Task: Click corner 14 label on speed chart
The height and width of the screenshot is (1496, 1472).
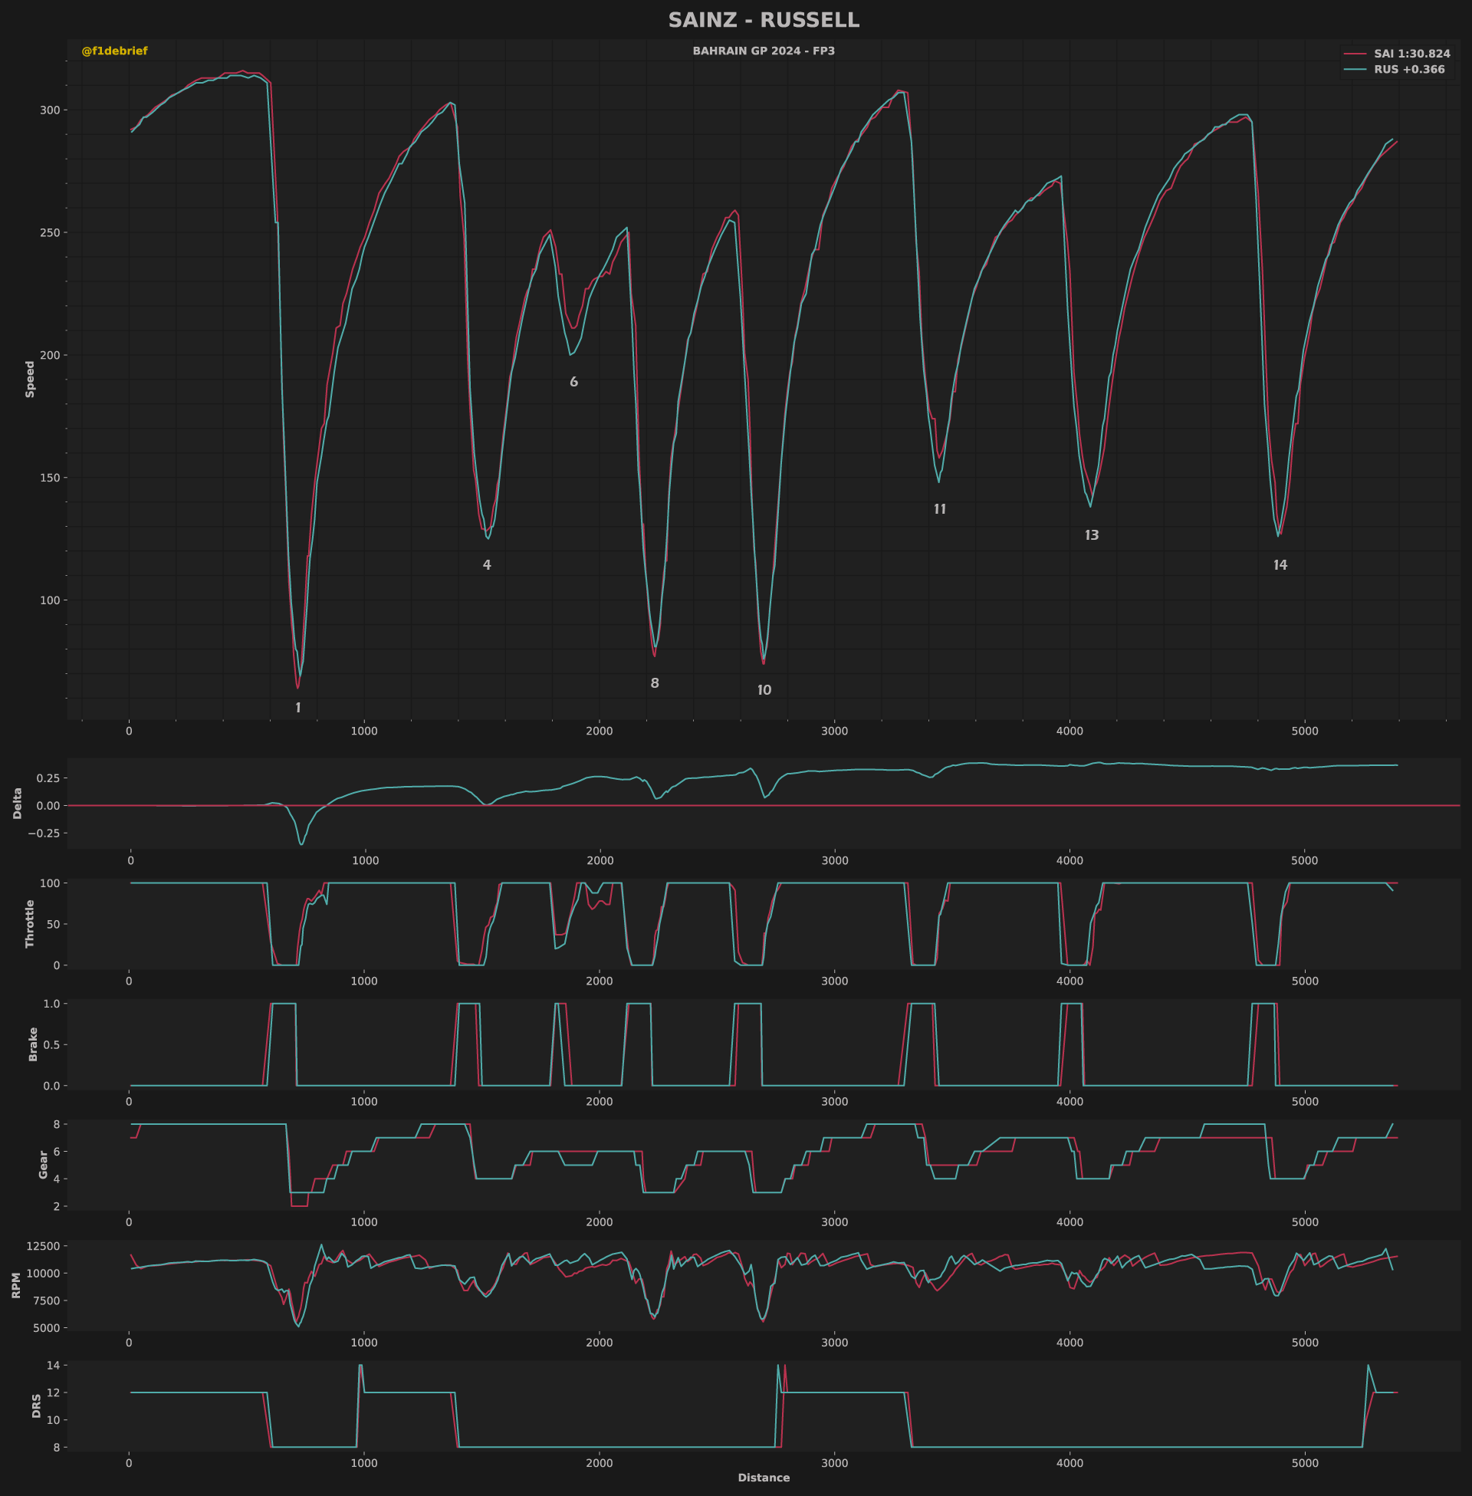Action: click(1280, 565)
